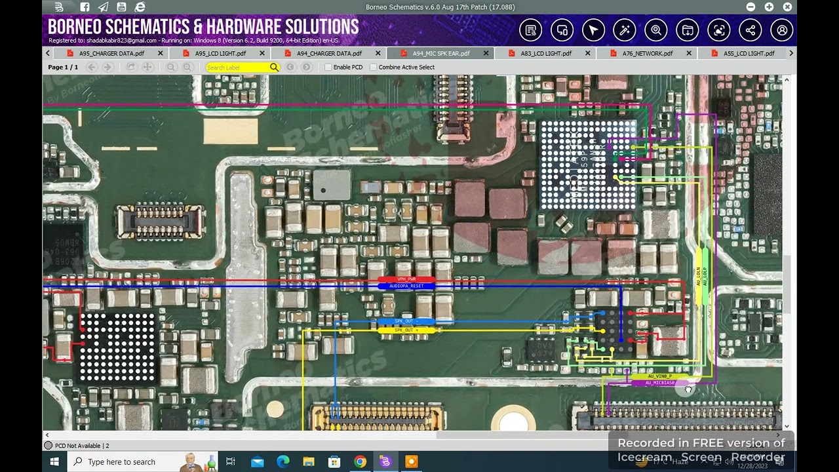This screenshot has width=839, height=472.
Task: Launch Google Chrome from the taskbar
Action: pos(360,462)
